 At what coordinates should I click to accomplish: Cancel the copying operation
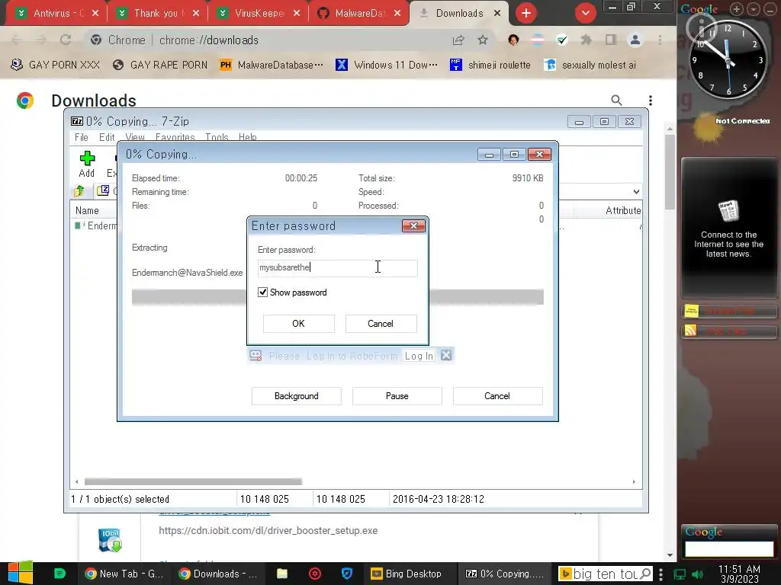(x=497, y=396)
